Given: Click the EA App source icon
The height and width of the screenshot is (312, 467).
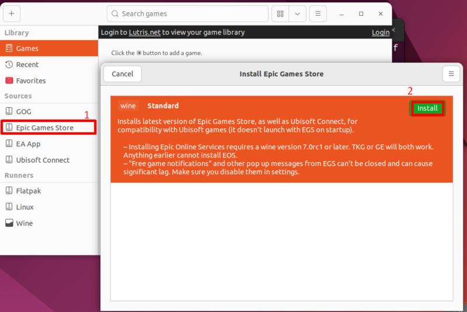Looking at the screenshot, I should (x=9, y=143).
